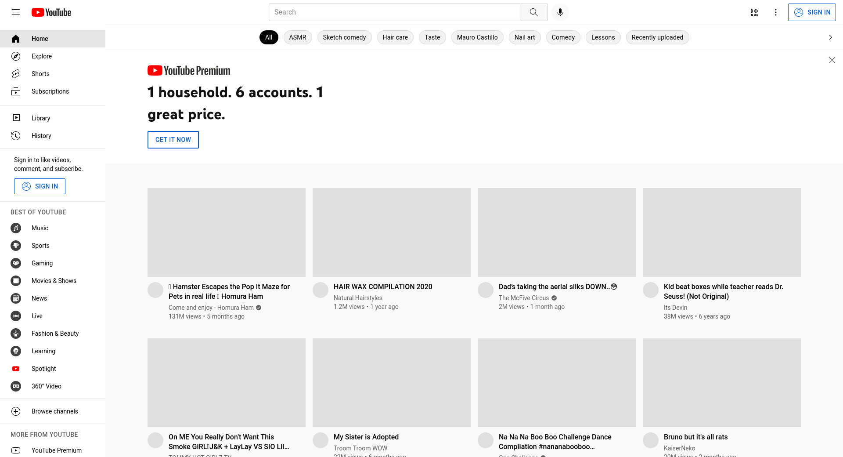843x457 pixels.
Task: Select the Comedy filter chip
Action: coord(563,37)
